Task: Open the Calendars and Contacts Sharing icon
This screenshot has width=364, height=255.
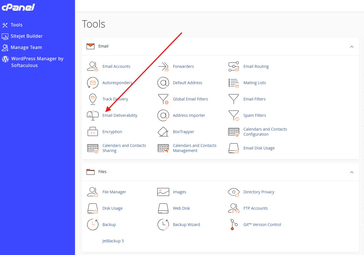Action: coord(92,148)
